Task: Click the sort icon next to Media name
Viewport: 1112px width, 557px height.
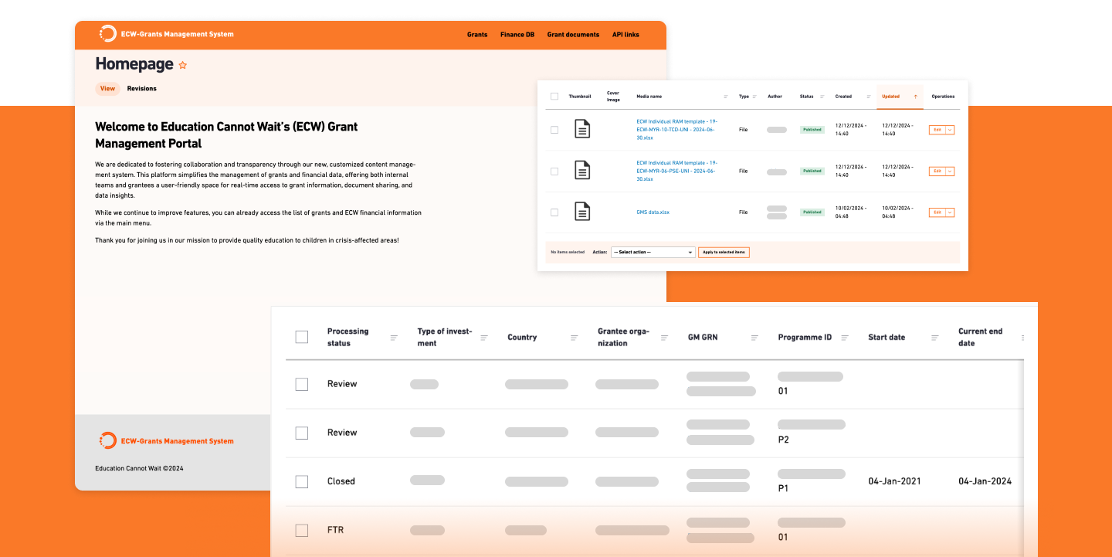Action: [726, 97]
